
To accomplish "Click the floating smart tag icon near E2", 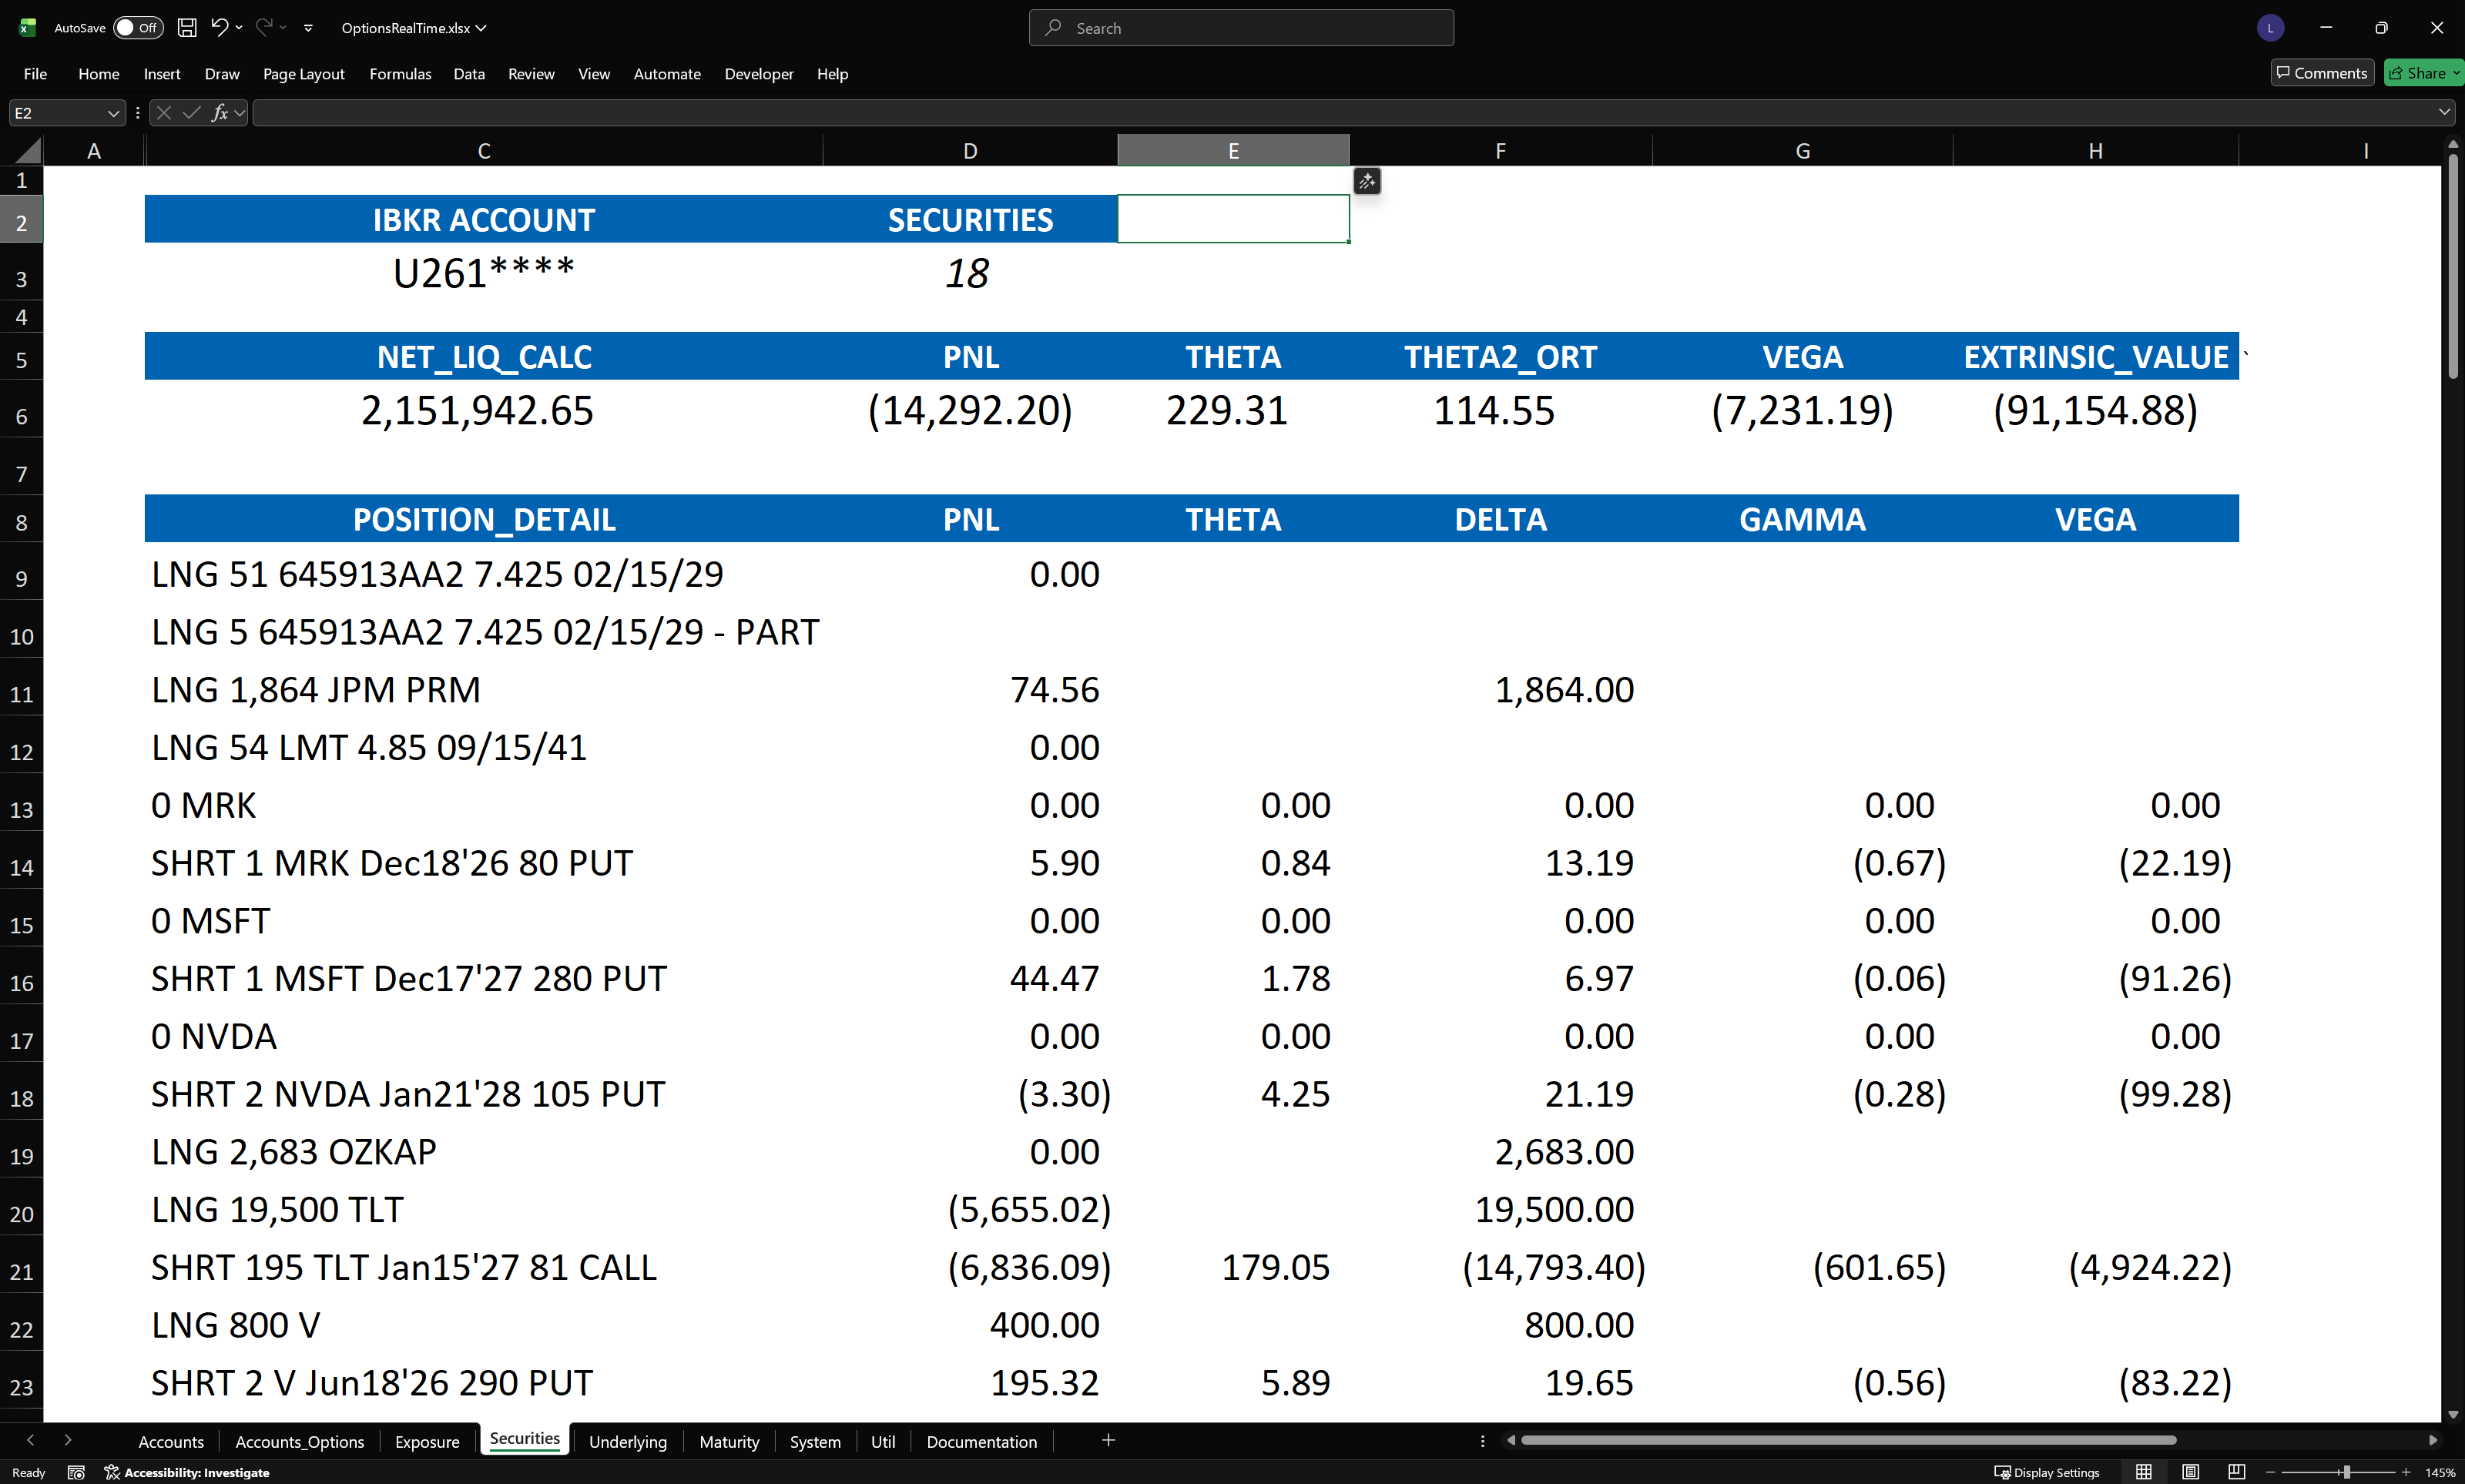I will (1367, 181).
